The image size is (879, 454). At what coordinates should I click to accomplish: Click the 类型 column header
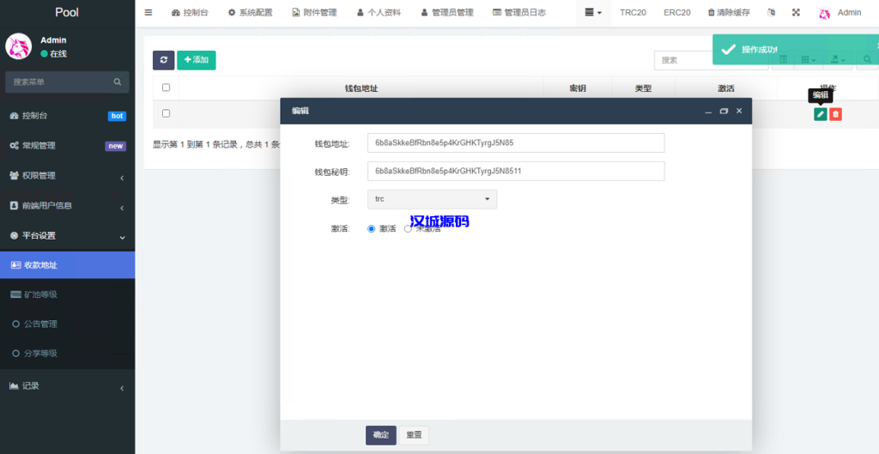coord(643,88)
